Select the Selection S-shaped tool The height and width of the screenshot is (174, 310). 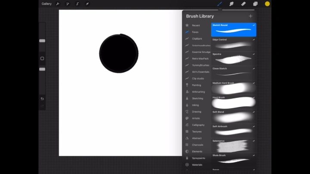(x=77, y=4)
